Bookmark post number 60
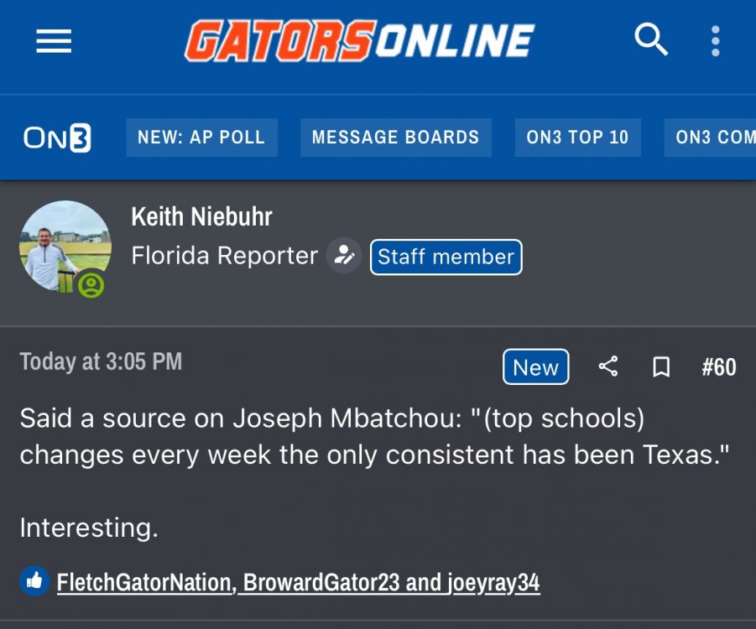The image size is (756, 629). point(661,367)
